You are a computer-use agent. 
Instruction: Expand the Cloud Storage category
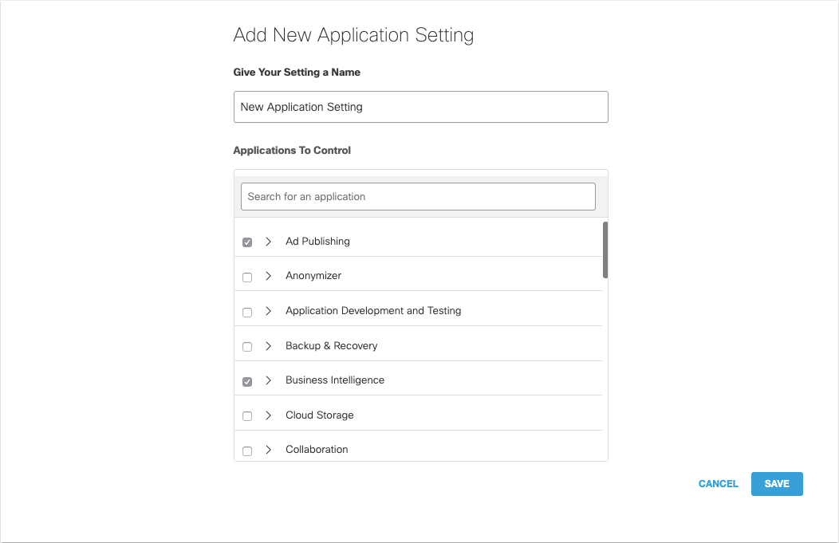[x=268, y=415]
